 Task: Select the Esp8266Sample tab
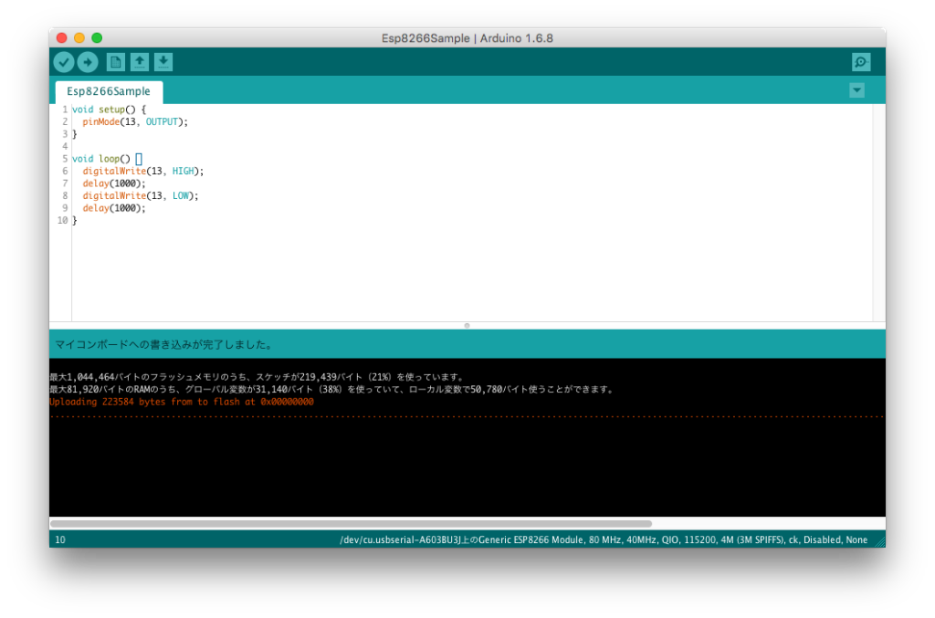pos(109,92)
